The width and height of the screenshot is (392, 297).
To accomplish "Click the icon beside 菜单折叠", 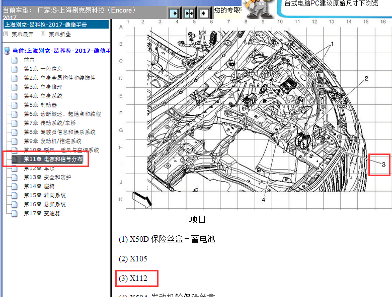I will tap(43, 34).
